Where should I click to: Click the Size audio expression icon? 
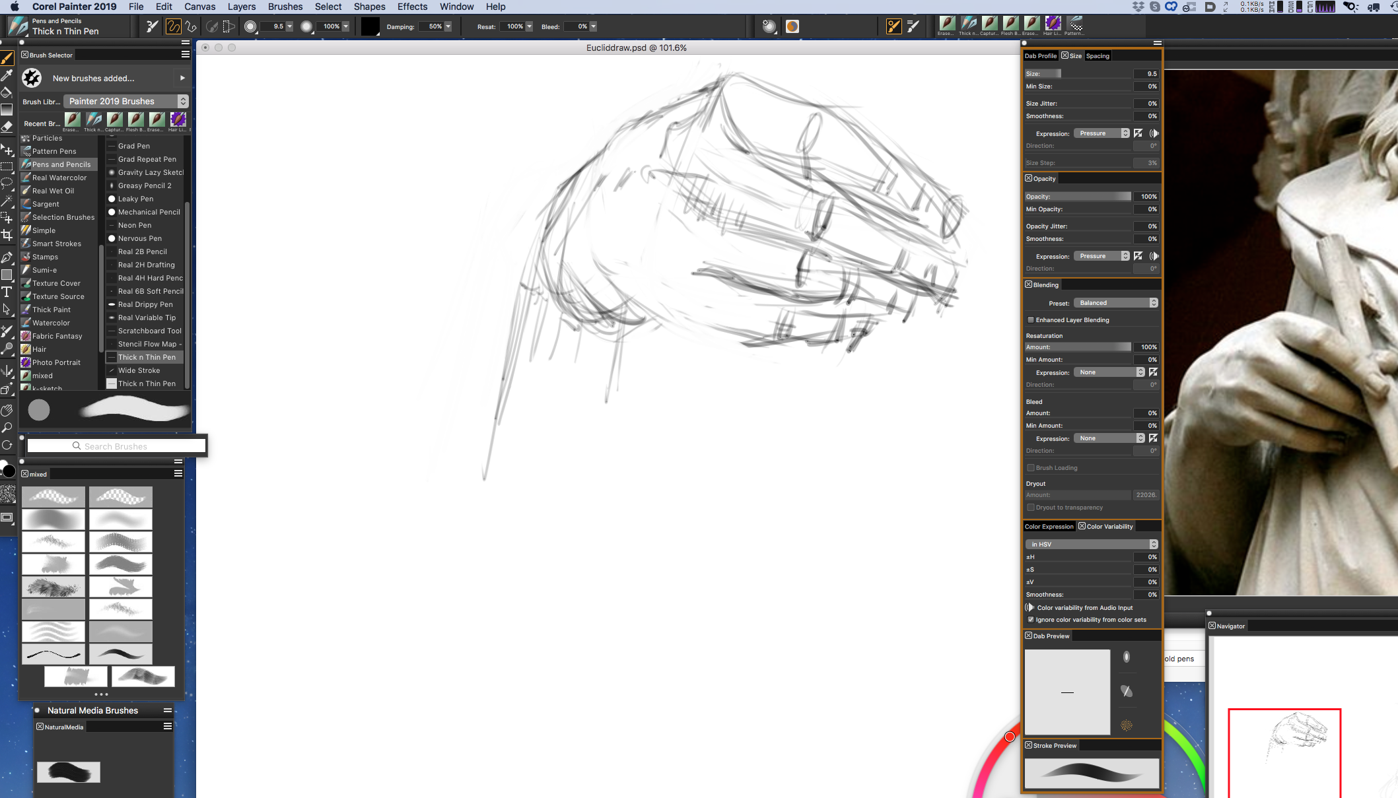coord(1154,133)
